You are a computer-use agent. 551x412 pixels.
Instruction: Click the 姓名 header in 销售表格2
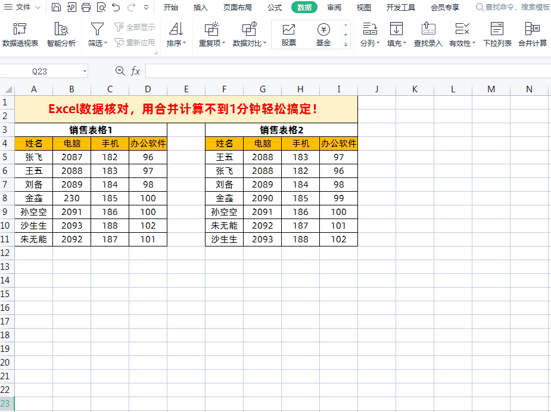(224, 143)
